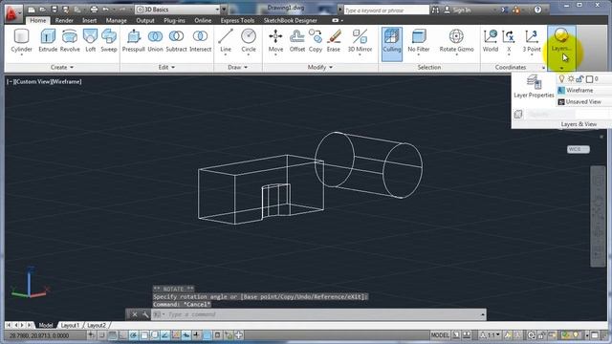Screen dimensions: 612x344
Task: Toggle layer 0 freeze sun icon
Action: [571, 78]
